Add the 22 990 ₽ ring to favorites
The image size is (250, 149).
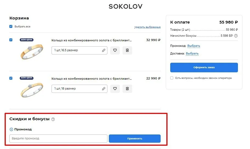(115, 88)
